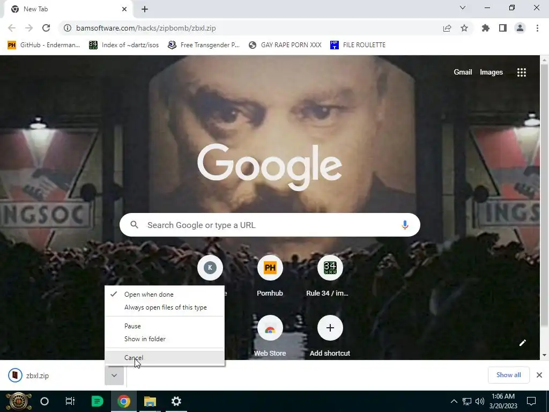Toggle Open when done option
549x412 pixels.
coord(165,295)
